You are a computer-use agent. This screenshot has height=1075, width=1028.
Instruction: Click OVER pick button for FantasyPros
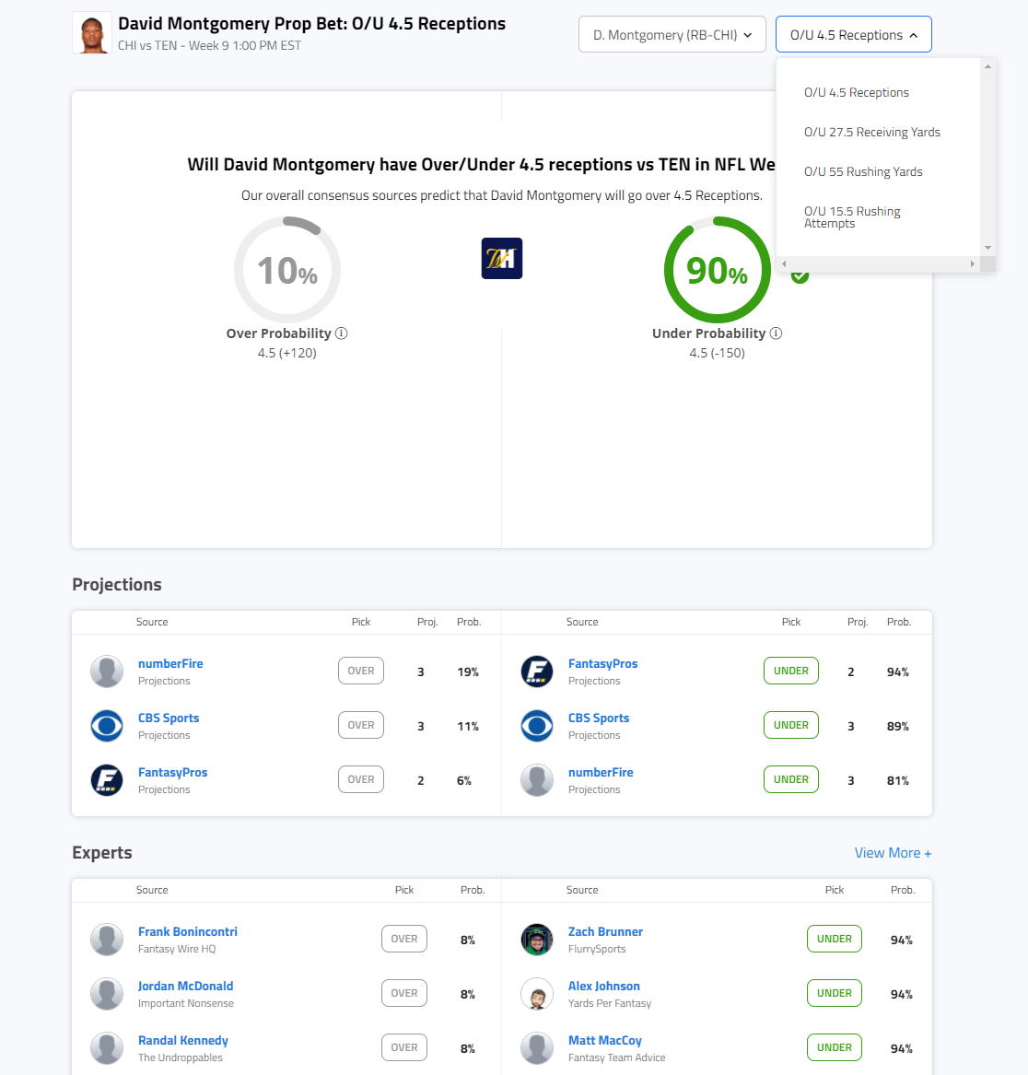(361, 779)
